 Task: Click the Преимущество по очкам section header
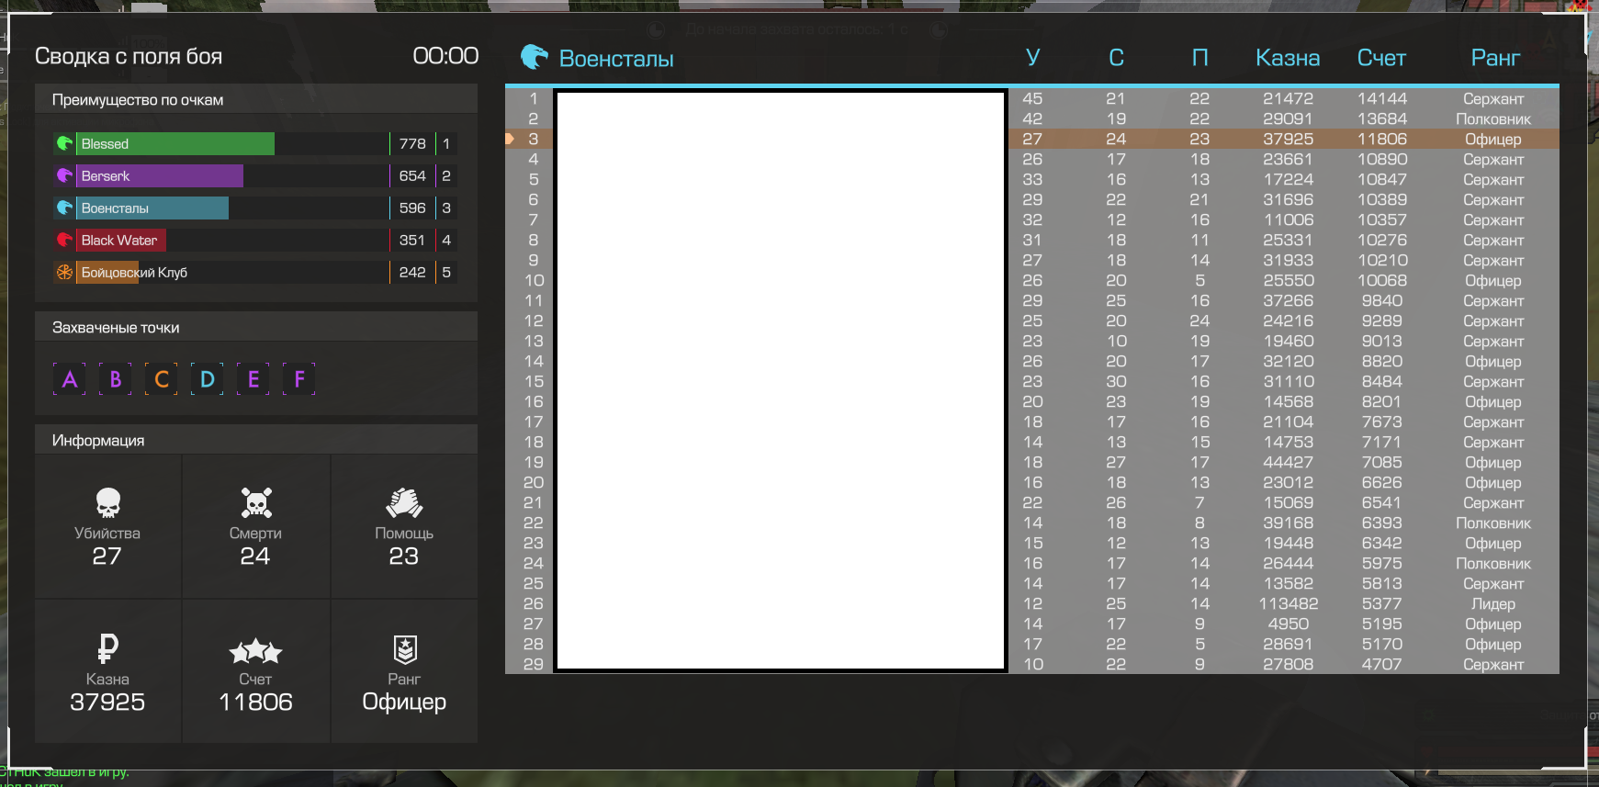click(256, 99)
